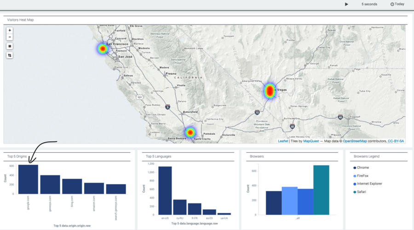Click the Santa Barbara area heat spot
The width and height of the screenshot is (414, 230).
[x=190, y=132]
